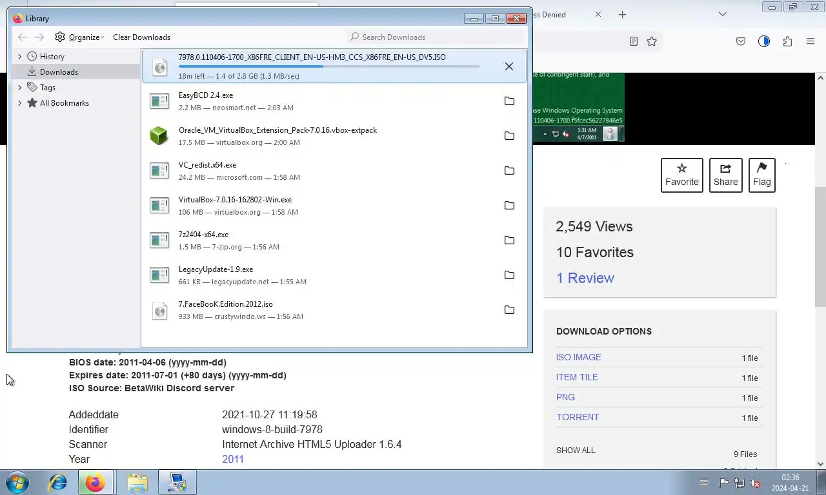Open folder containing EasyBCD 2.4.exe
Image resolution: width=826 pixels, height=495 pixels.
click(x=509, y=101)
